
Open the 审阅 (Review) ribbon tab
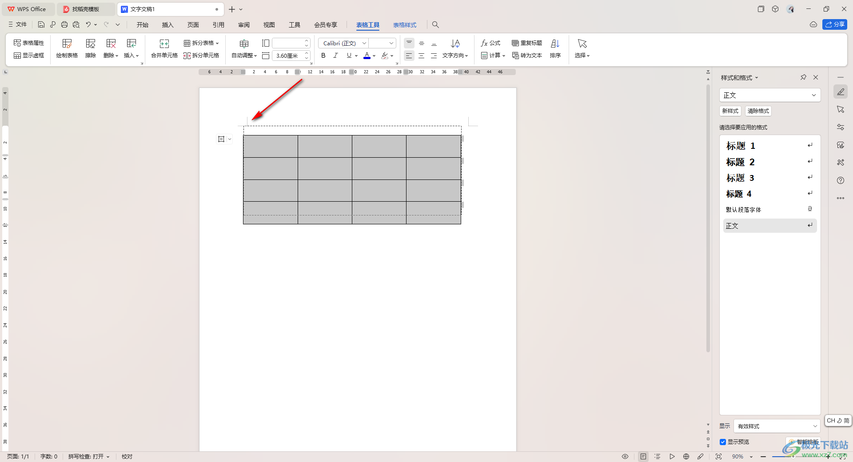[x=244, y=25]
